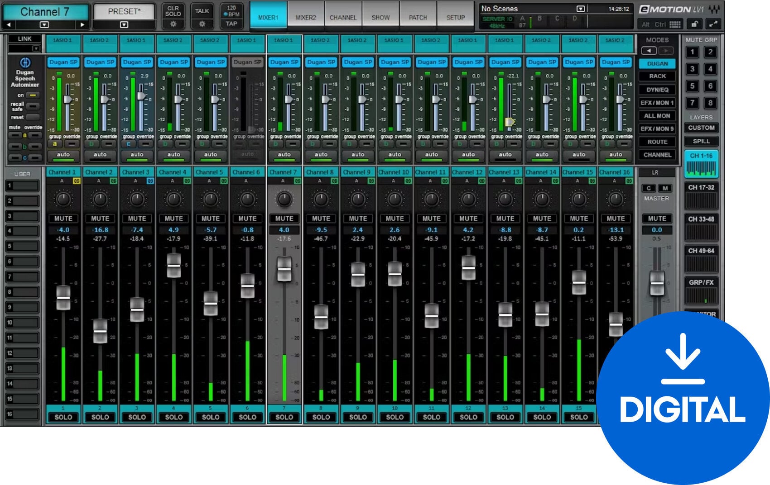Click the MODES left arrow button

click(x=649, y=51)
